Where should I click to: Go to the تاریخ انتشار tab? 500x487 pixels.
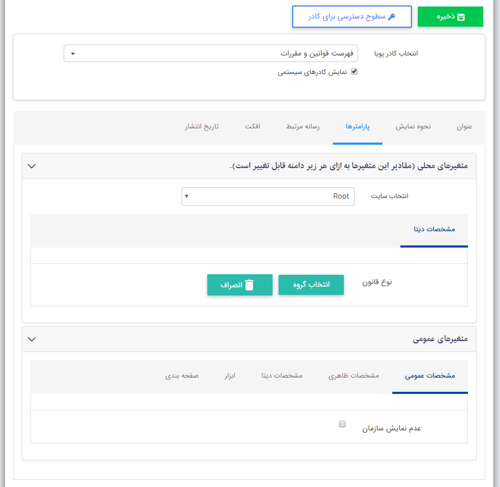coord(201,127)
